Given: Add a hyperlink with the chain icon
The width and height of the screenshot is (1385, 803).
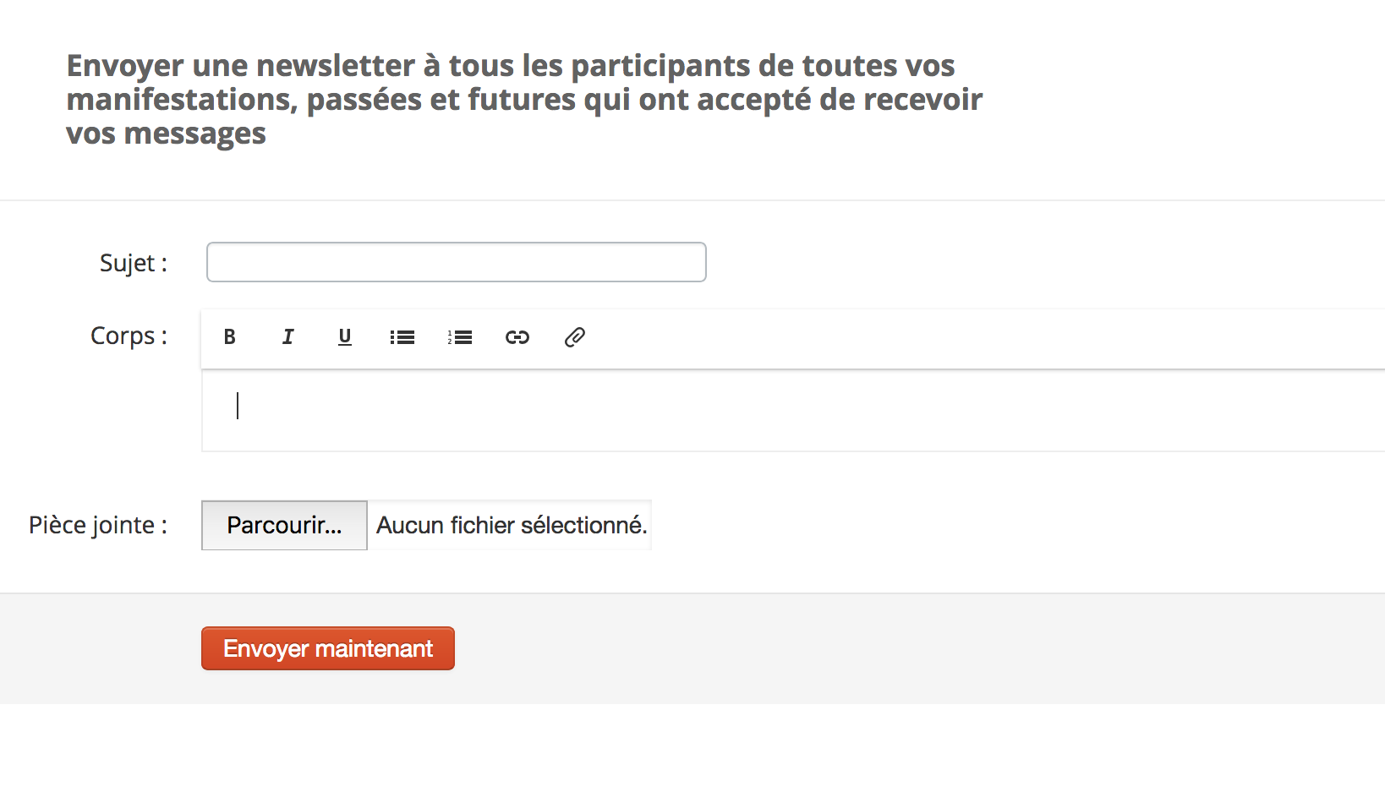Looking at the screenshot, I should pyautogui.click(x=517, y=337).
